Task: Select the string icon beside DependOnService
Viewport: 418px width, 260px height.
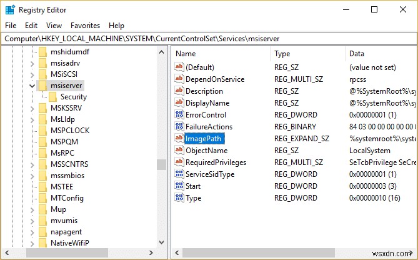Action: pyautogui.click(x=179, y=79)
